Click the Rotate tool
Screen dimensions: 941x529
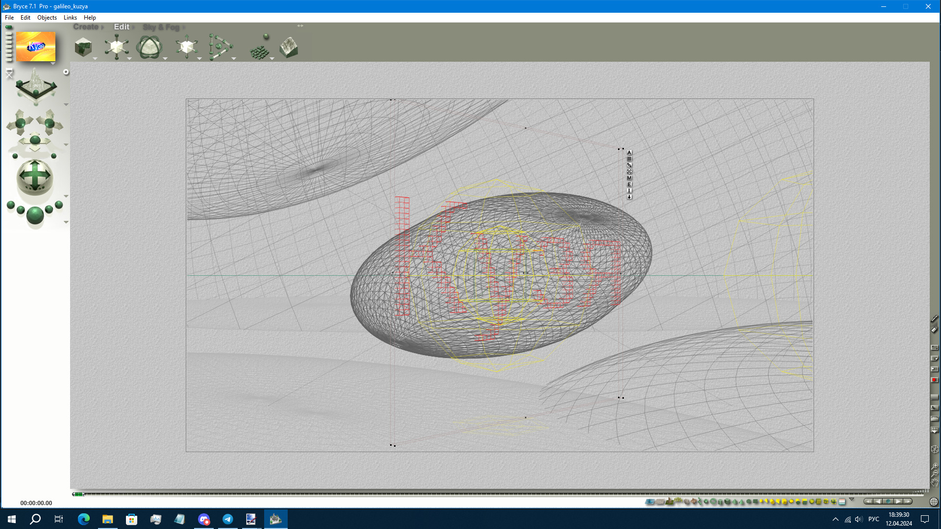click(149, 48)
